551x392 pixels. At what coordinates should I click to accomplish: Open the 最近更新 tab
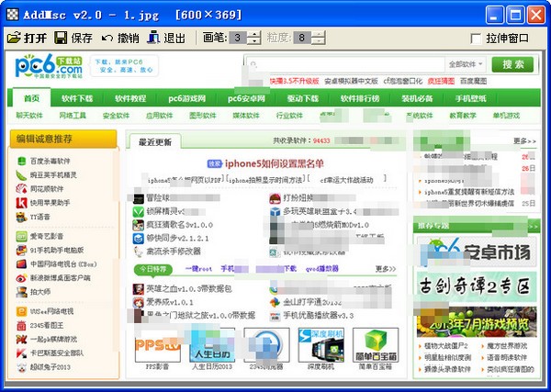tap(155, 142)
